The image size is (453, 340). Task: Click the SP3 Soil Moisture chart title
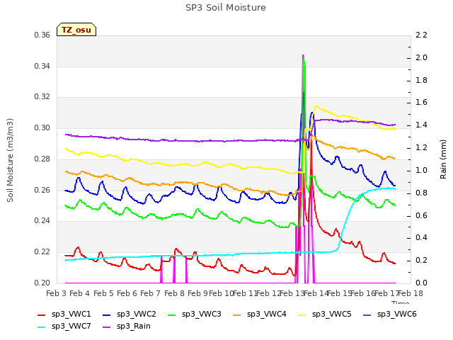coord(226,8)
